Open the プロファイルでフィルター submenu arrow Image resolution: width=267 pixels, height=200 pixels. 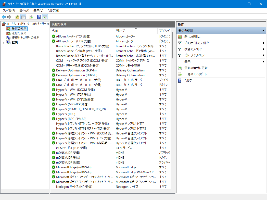[x=263, y=43]
